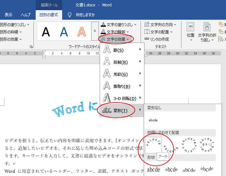Viewport: 226px width, 176px height.
Task: Open the 変形(T) submenu
Action: (122, 110)
